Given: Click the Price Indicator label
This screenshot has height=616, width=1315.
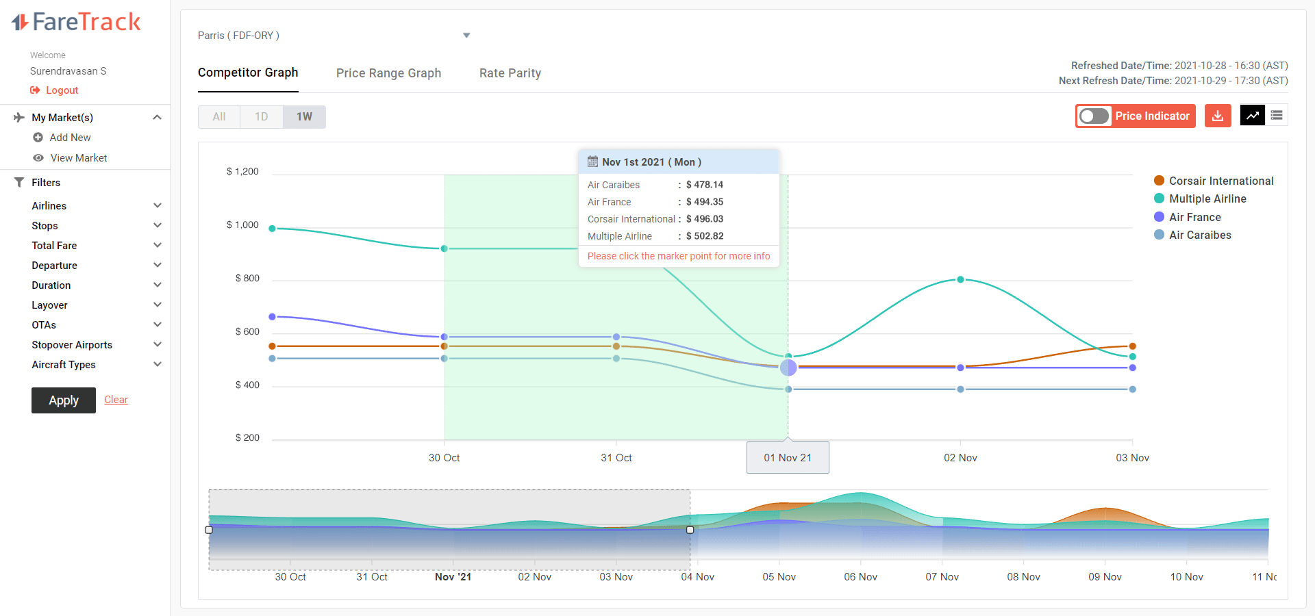Looking at the screenshot, I should click(1152, 116).
